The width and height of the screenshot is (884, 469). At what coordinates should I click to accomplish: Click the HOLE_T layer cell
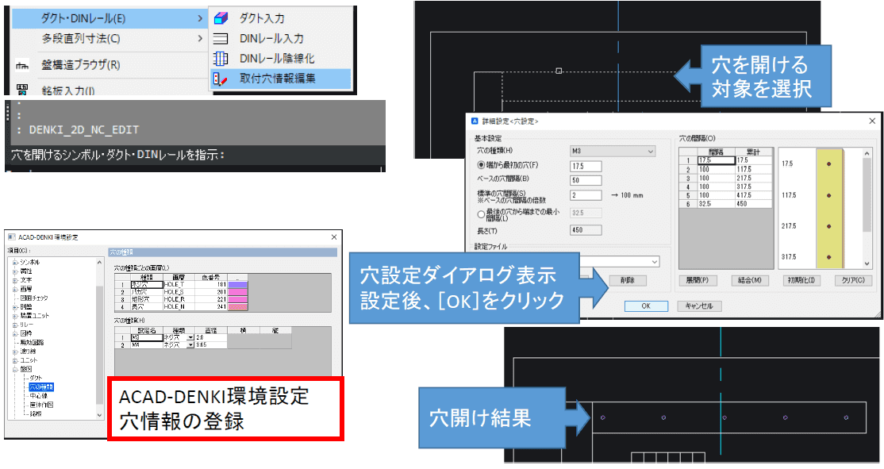coord(179,285)
